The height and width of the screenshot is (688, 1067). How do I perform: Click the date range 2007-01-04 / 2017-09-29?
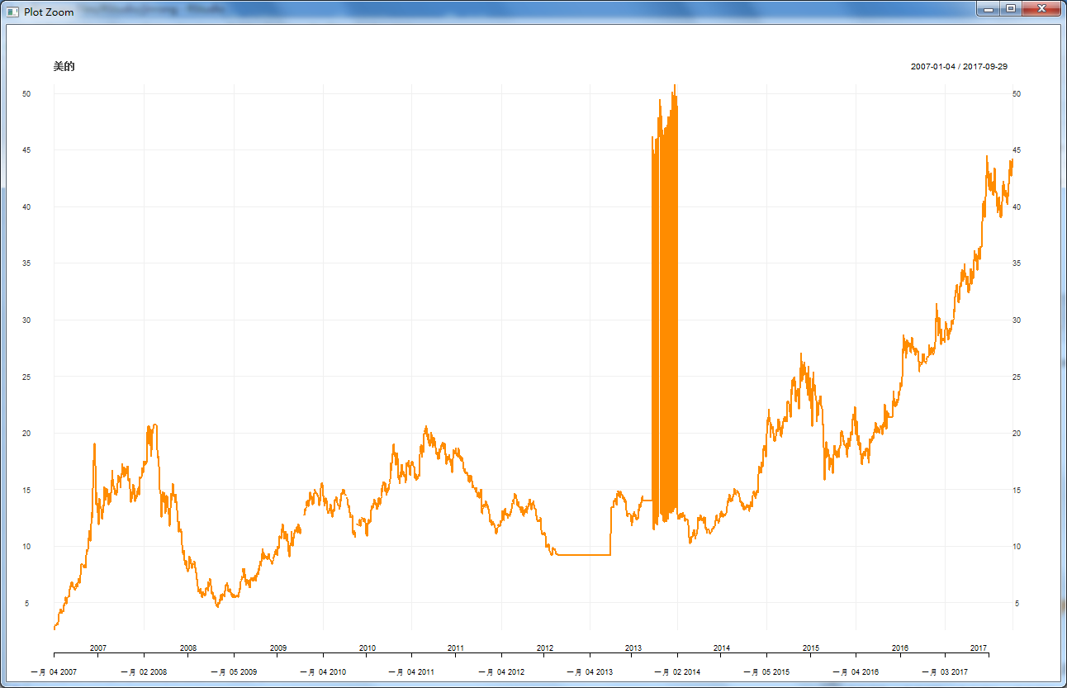pyautogui.click(x=959, y=66)
